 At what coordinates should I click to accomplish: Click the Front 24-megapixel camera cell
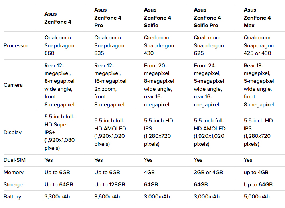point(209,85)
